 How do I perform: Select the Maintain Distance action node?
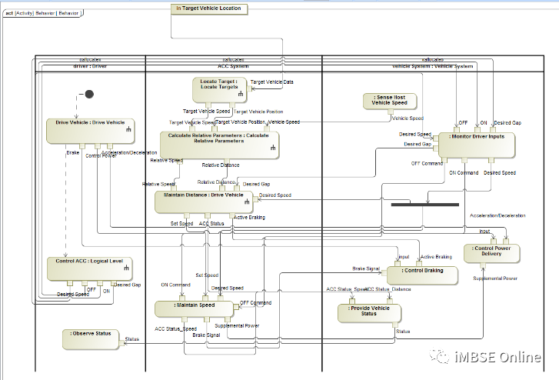(204, 202)
